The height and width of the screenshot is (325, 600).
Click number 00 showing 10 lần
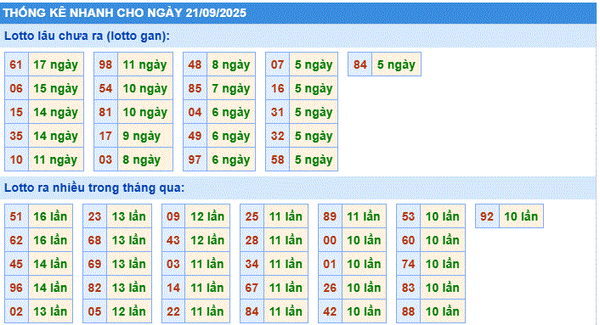pyautogui.click(x=330, y=240)
